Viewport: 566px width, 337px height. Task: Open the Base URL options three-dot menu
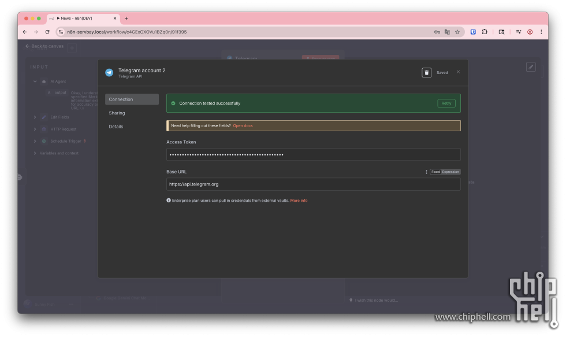[426, 172]
